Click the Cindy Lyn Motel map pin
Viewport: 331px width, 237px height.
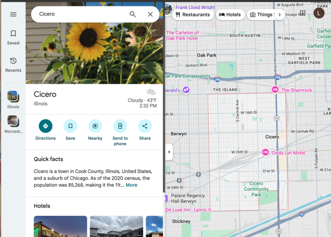tap(265, 153)
